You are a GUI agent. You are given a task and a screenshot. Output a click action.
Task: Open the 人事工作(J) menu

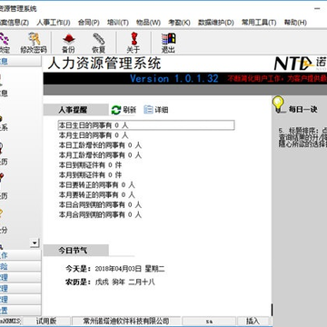(54, 23)
